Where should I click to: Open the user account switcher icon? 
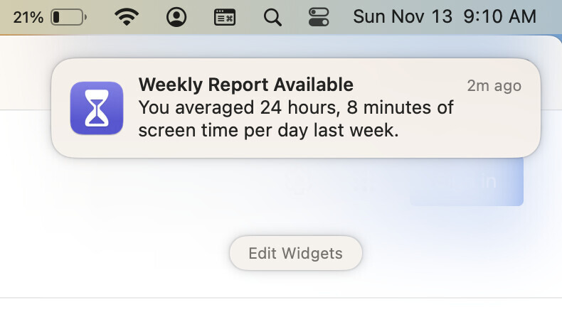[176, 16]
